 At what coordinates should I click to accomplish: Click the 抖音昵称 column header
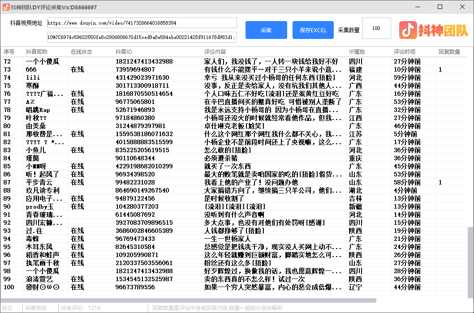(x=37, y=52)
